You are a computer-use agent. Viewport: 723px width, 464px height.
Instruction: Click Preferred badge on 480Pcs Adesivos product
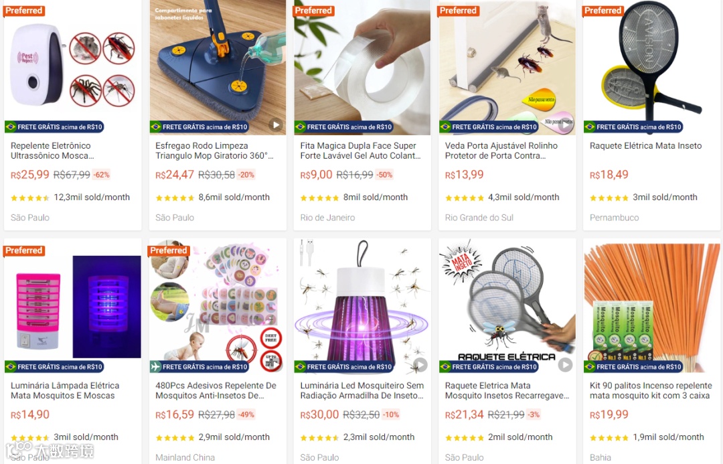click(x=169, y=250)
